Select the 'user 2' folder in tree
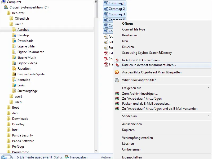 [19, 24]
